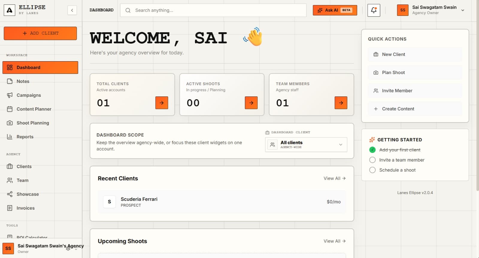Open agency settings gear icon in the sidebar footer
Viewport: 479px width, 258px height.
coord(68,248)
